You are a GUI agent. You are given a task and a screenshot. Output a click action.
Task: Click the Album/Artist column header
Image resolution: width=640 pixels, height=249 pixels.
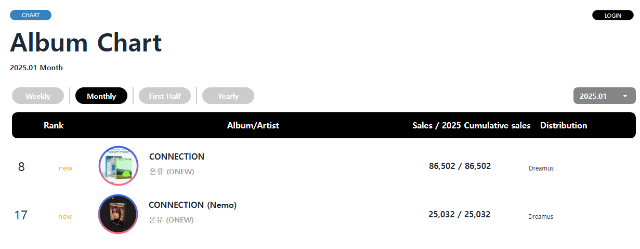coord(253,125)
